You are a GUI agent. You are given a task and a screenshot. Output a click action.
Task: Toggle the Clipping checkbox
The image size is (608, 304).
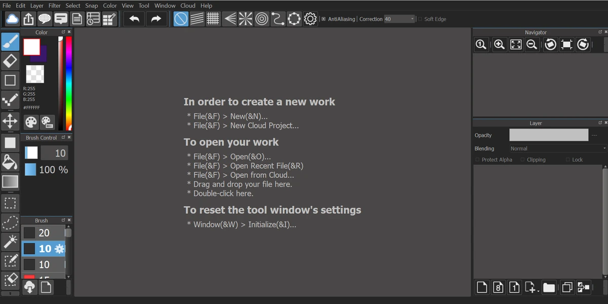523,160
